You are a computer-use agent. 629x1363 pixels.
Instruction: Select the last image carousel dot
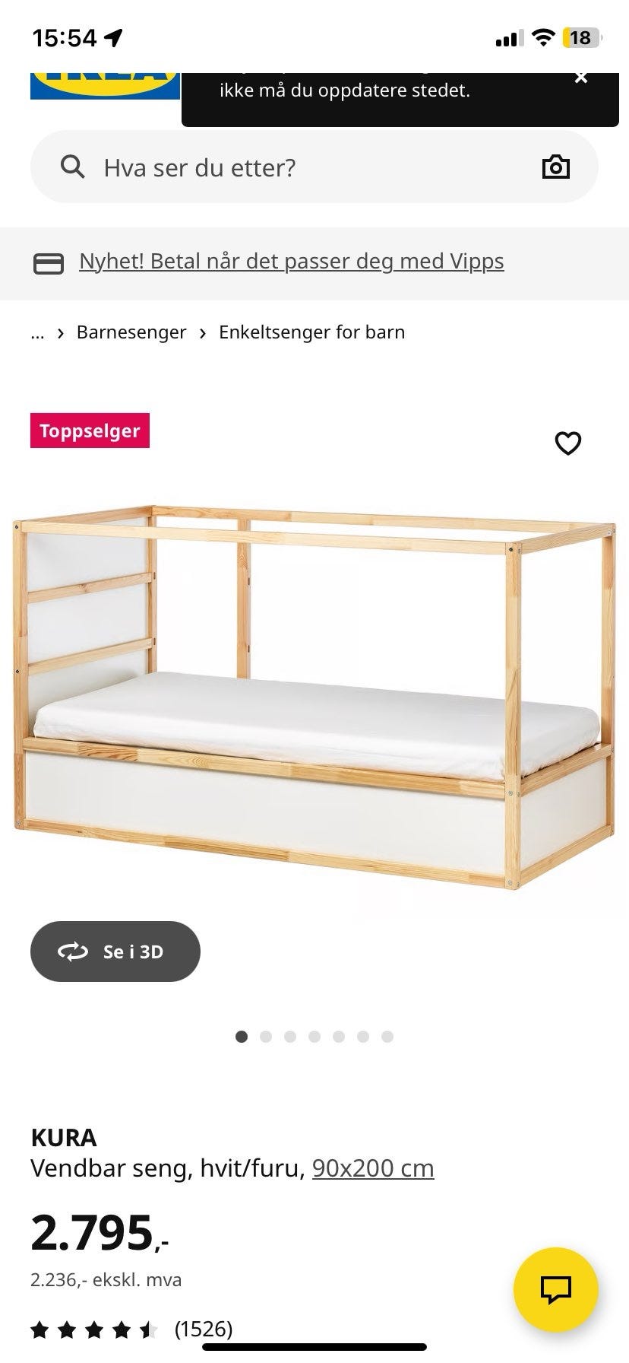coord(387,1037)
